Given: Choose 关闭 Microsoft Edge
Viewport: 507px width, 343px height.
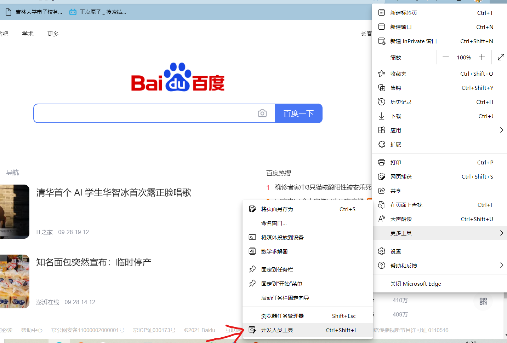Looking at the screenshot, I should [440, 284].
